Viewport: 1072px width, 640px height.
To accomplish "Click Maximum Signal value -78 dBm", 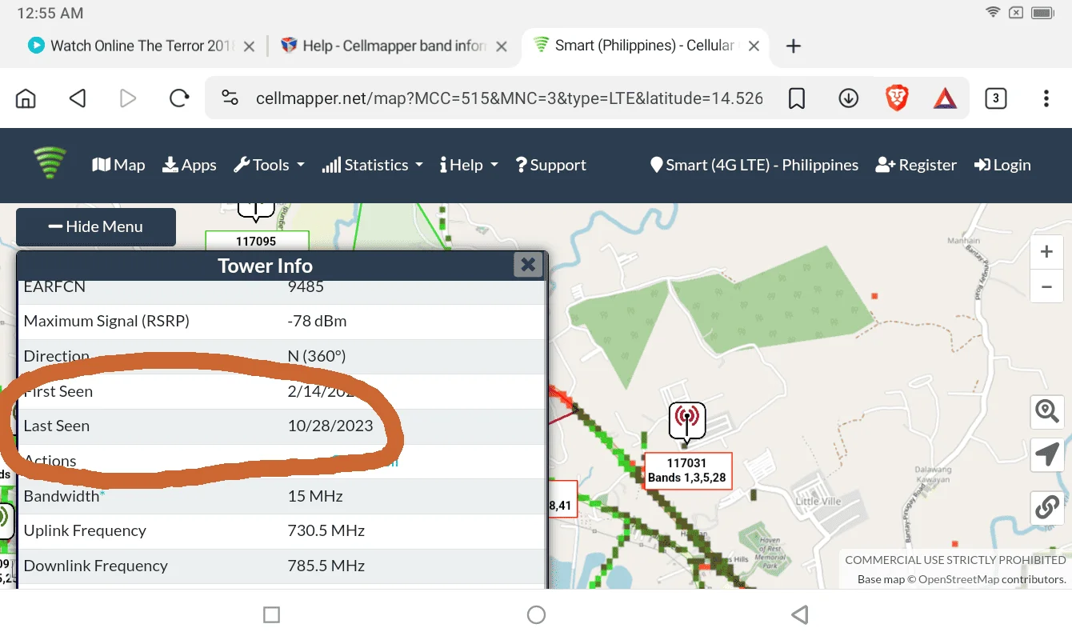I will tap(317, 322).
